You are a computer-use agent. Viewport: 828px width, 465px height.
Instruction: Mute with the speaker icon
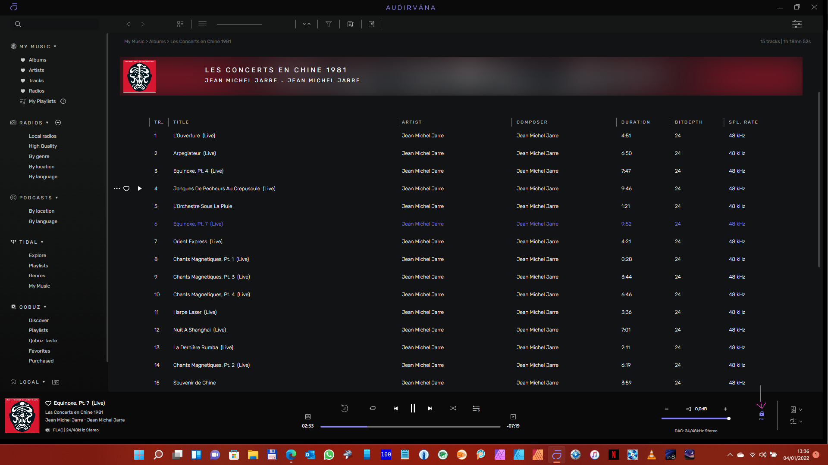(689, 409)
